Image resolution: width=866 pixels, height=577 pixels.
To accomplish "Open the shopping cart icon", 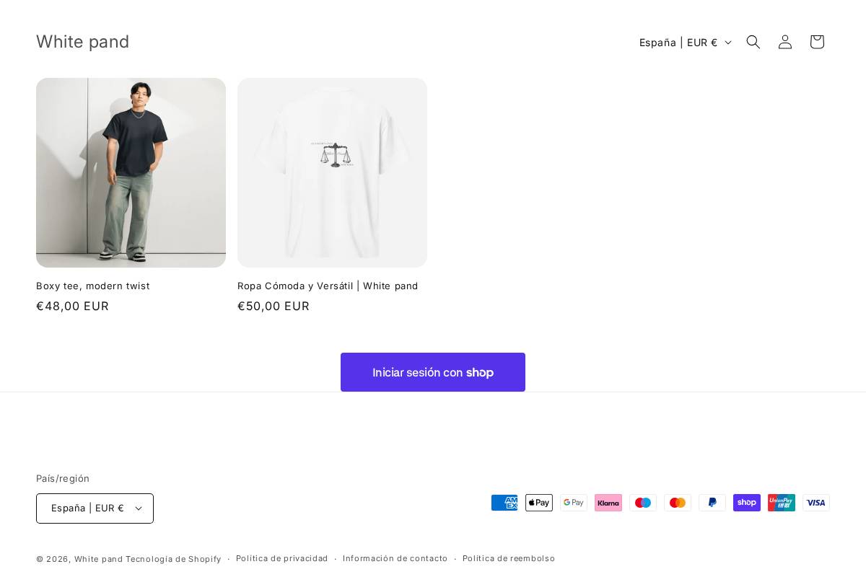I will coord(817,42).
